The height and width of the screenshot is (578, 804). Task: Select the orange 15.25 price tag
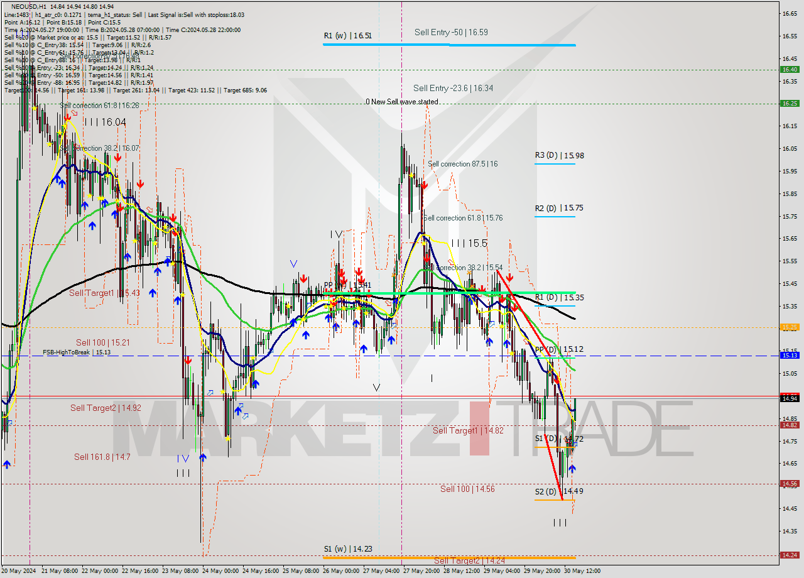click(789, 327)
